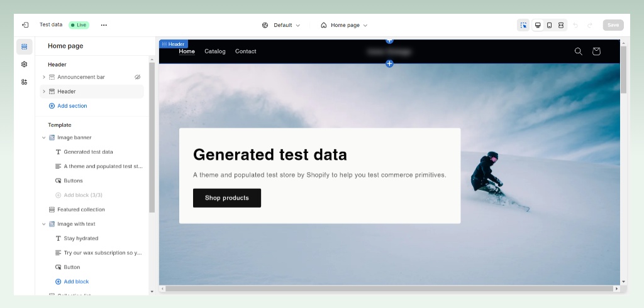
Task: Open the three-dots more actions menu
Action: tap(104, 25)
